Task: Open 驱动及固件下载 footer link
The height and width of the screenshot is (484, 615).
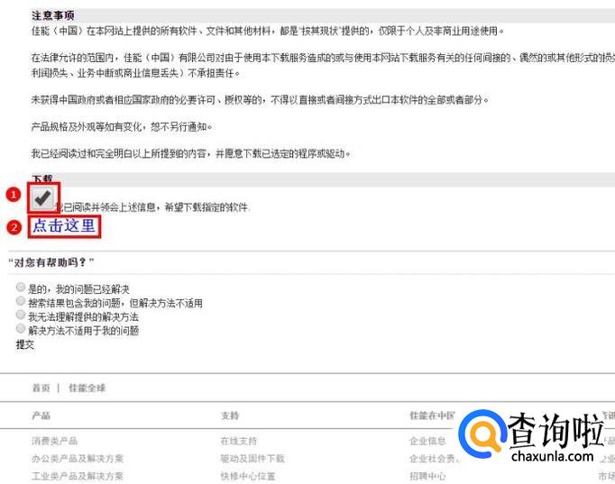Action: click(x=252, y=459)
